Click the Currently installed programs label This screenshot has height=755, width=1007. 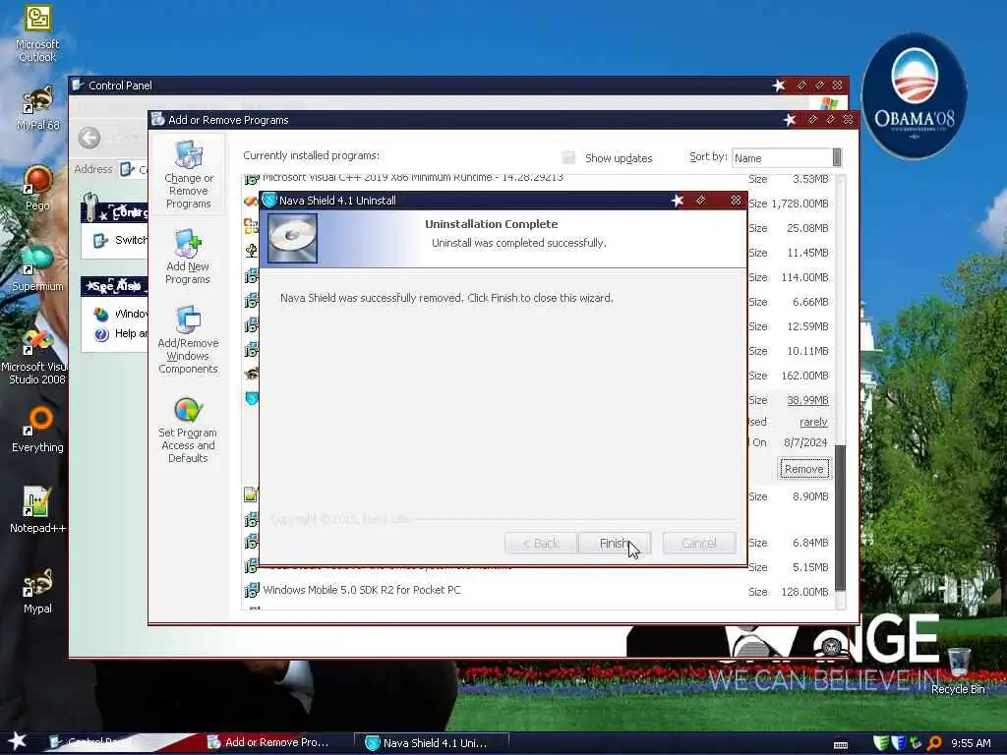click(311, 155)
